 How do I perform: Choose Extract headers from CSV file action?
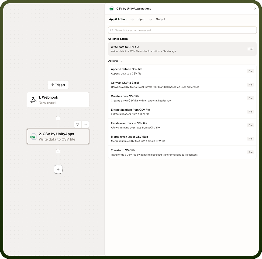click(182, 112)
